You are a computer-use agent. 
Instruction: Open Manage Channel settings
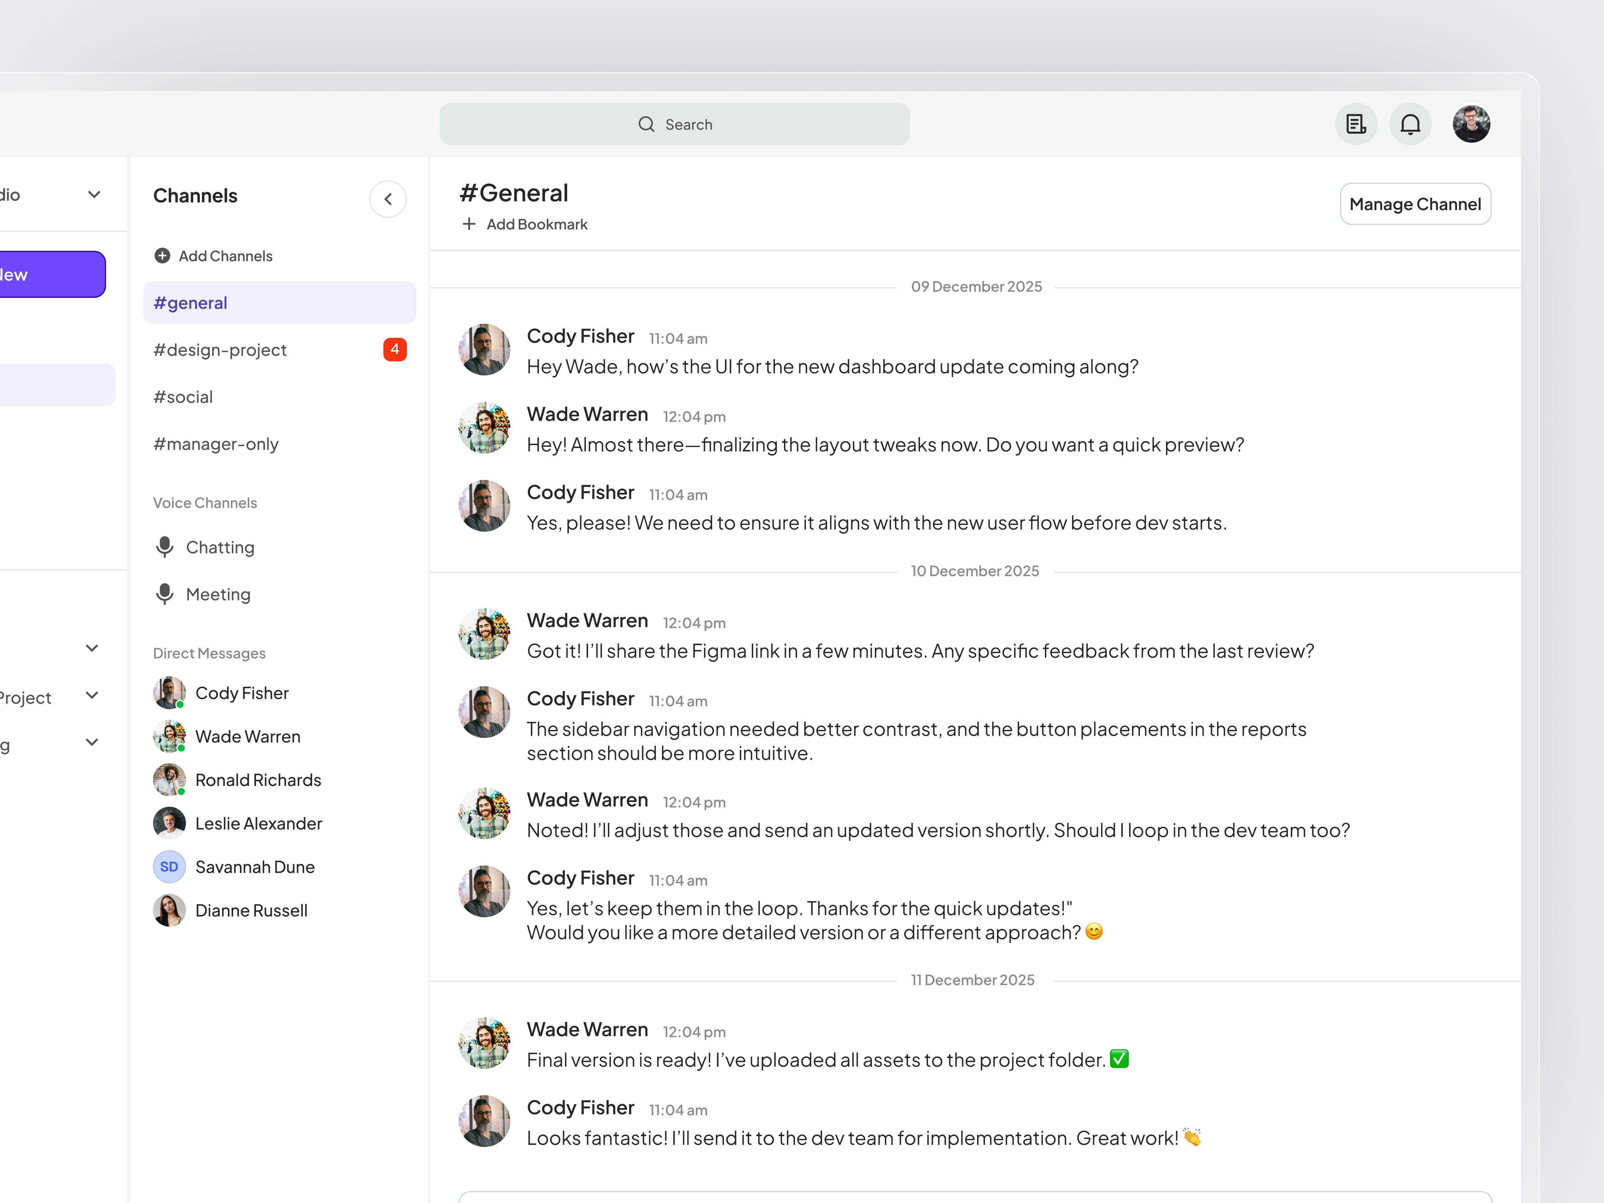click(x=1415, y=204)
